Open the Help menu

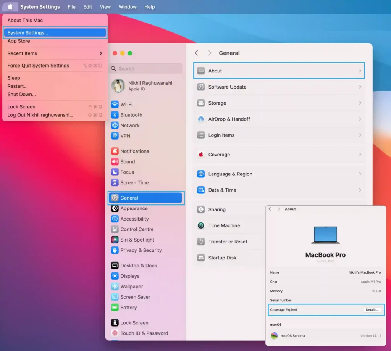[x=149, y=7]
